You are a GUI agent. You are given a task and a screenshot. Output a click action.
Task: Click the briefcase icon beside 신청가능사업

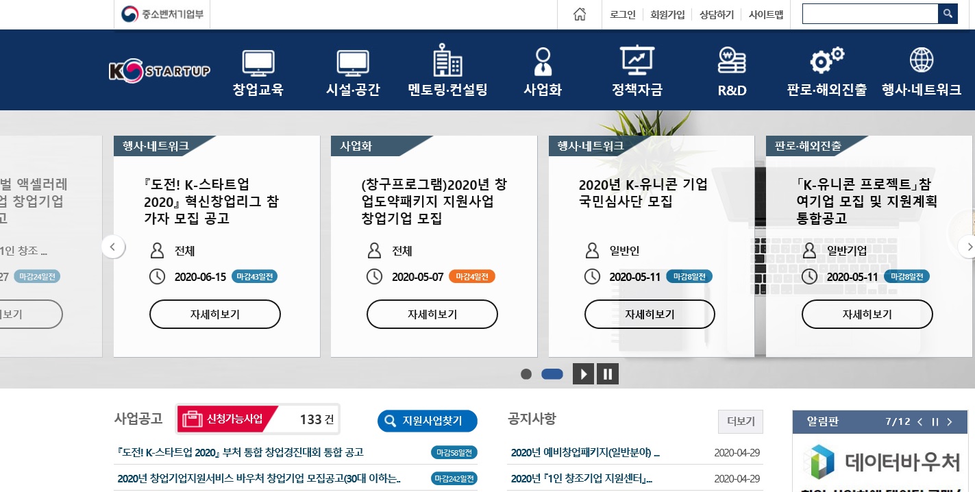click(x=192, y=420)
